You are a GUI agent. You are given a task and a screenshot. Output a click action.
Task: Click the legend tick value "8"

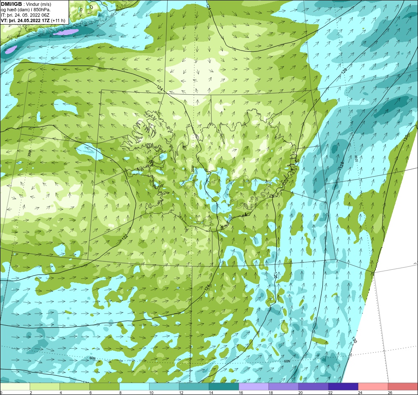click(x=120, y=392)
